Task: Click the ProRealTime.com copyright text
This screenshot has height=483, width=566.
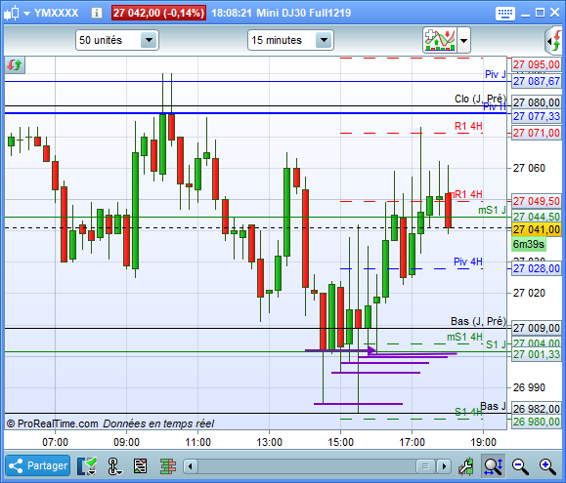Action: tap(53, 423)
